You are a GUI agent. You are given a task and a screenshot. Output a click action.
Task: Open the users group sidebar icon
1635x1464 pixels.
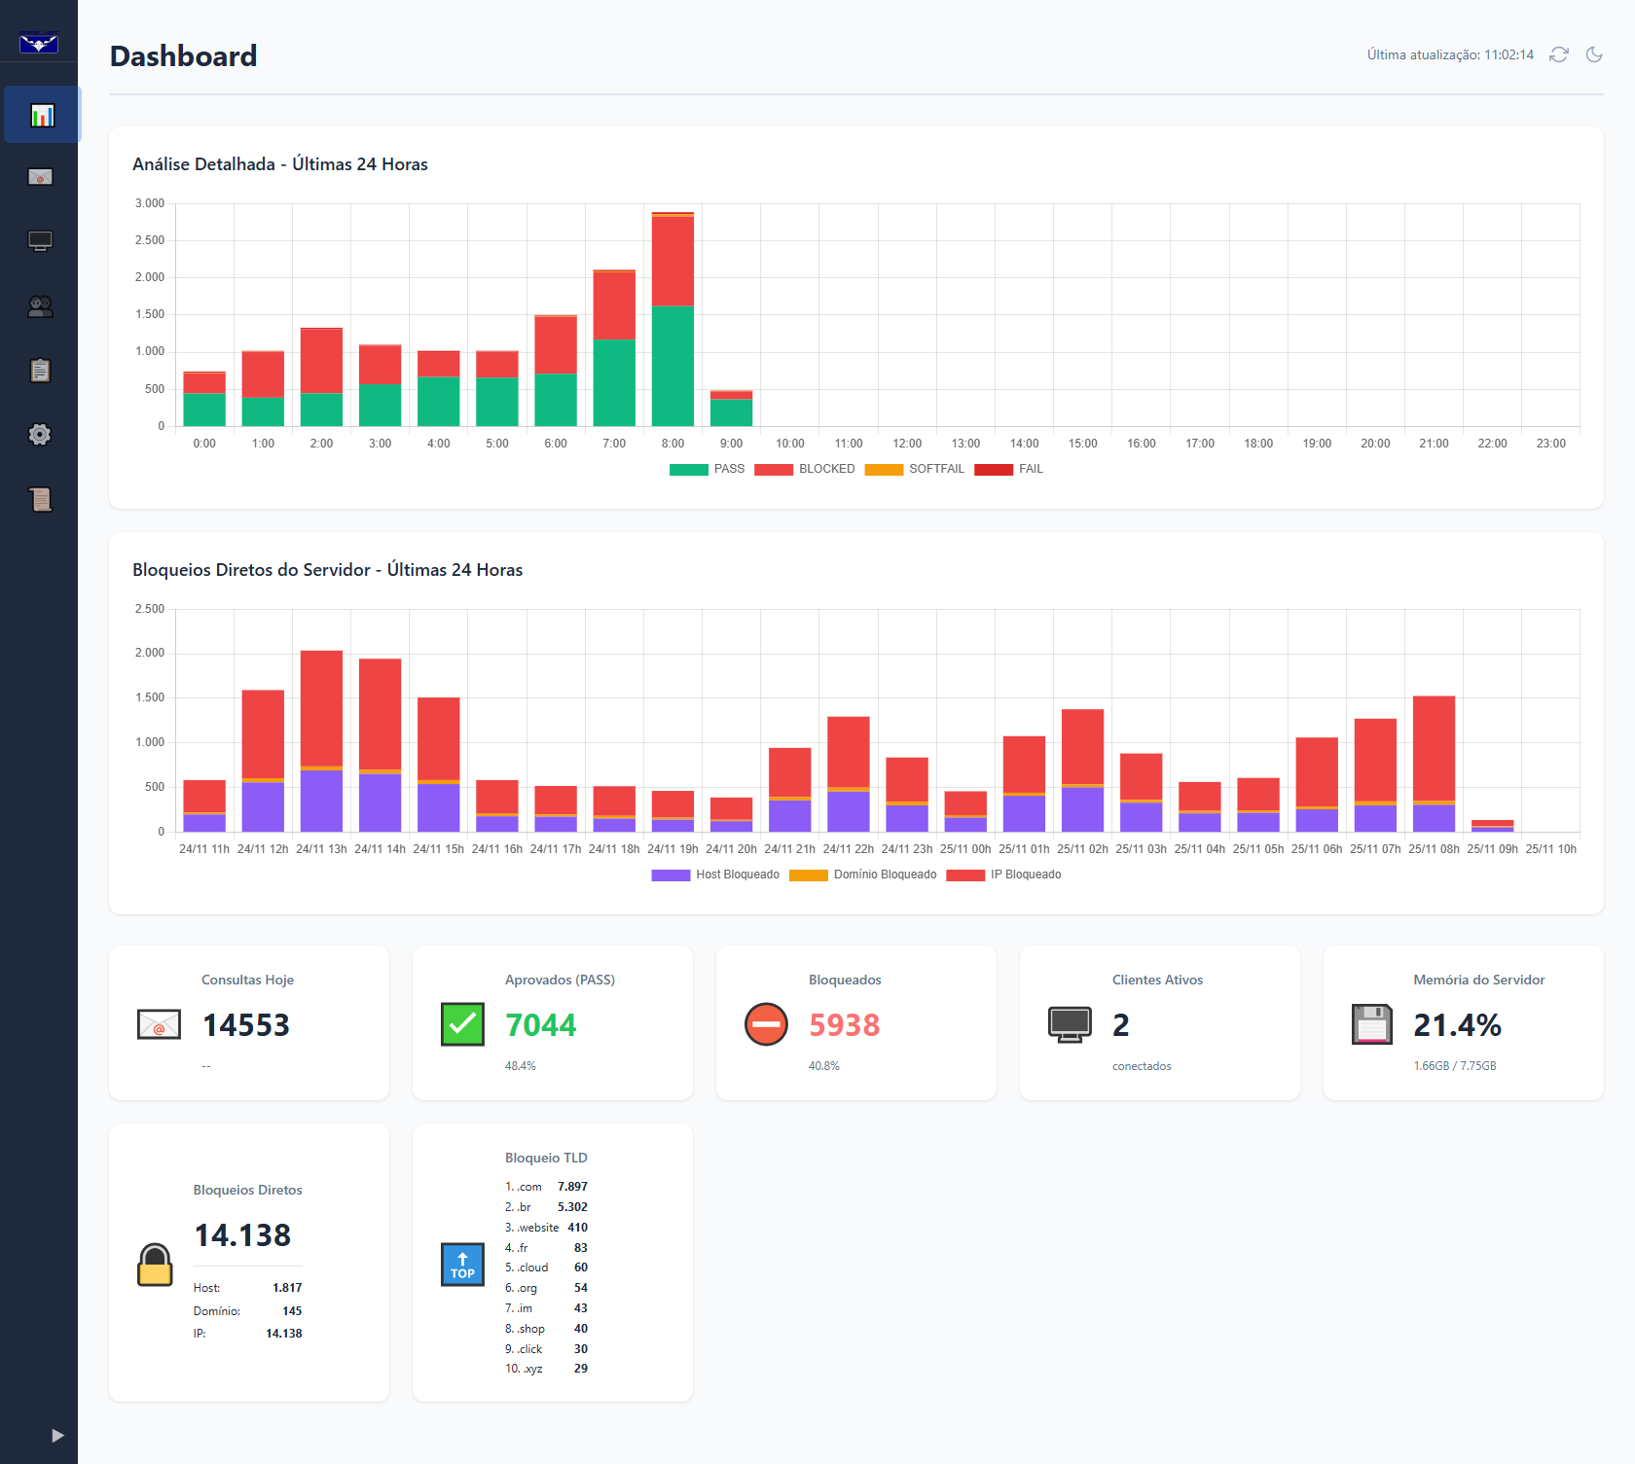(x=40, y=306)
